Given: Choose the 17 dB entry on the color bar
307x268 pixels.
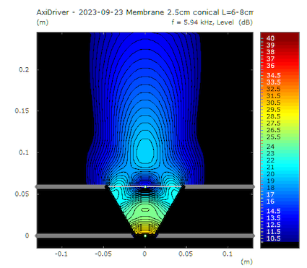Looking at the screenshot, I should click(x=270, y=194).
